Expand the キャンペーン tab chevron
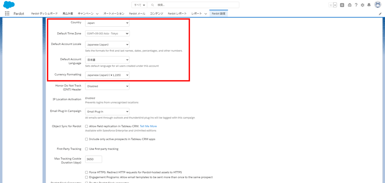 (x=97, y=14)
